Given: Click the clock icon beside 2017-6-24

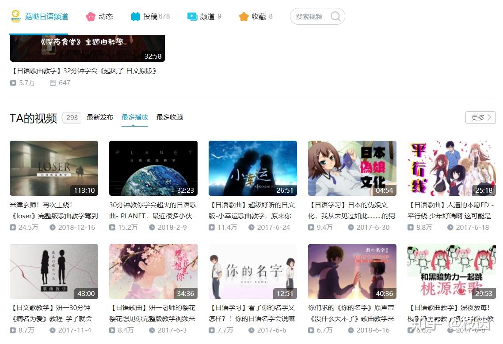Looking at the screenshot, I should pyautogui.click(x=251, y=228).
